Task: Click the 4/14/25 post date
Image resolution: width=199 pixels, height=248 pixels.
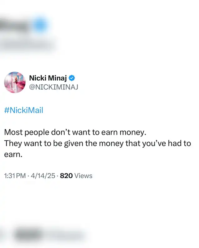Action: pos(43,176)
